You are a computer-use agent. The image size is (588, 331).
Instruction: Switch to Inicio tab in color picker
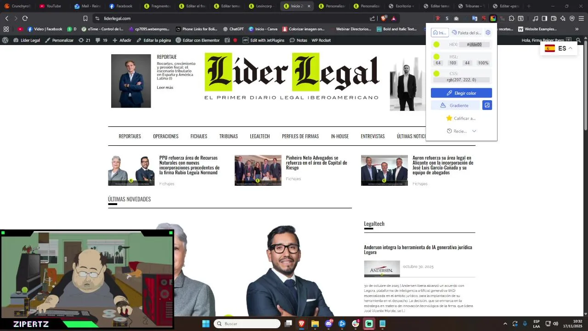pyautogui.click(x=440, y=33)
